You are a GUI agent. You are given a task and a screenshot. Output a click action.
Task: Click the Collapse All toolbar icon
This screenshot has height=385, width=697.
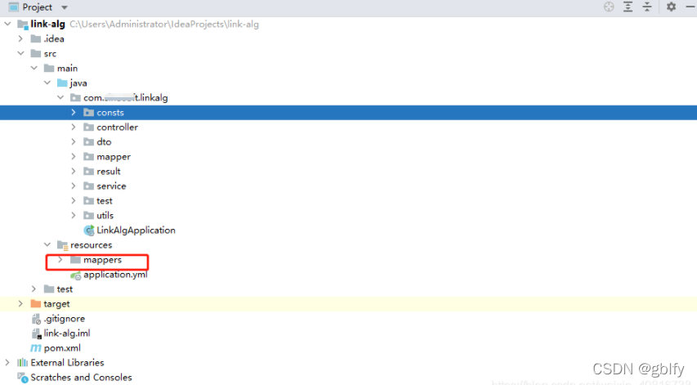coord(647,7)
